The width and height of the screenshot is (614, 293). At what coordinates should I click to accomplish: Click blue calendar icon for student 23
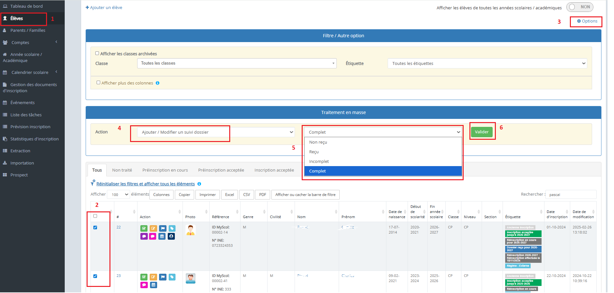153,285
